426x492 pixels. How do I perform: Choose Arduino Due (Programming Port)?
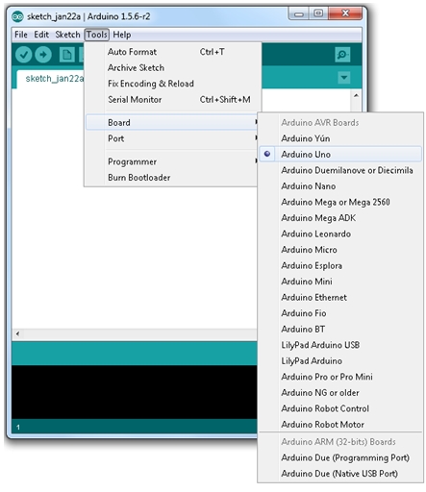click(x=340, y=457)
